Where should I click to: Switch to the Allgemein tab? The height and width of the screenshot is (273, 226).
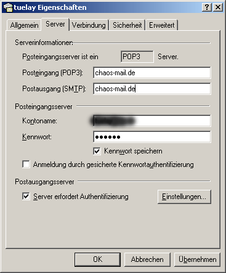[x=24, y=25]
